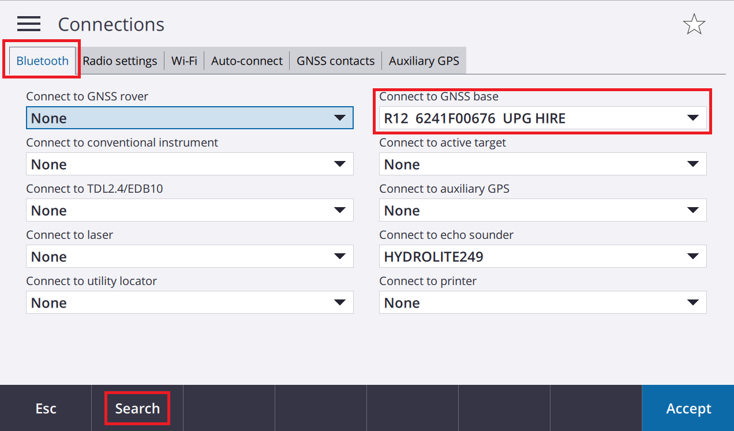Switch to the Bluetooth tab
This screenshot has width=734, height=431.
tap(42, 61)
